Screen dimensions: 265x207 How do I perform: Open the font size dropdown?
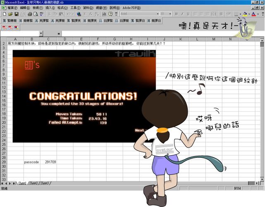pyautogui.click(x=170, y=14)
